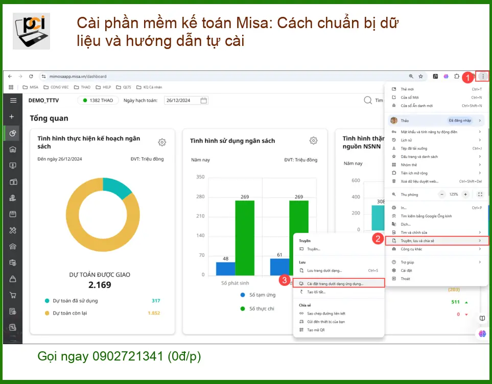The image size is (492, 384).
Task: Expand the Thảo profile submenu
Action: (x=480, y=121)
